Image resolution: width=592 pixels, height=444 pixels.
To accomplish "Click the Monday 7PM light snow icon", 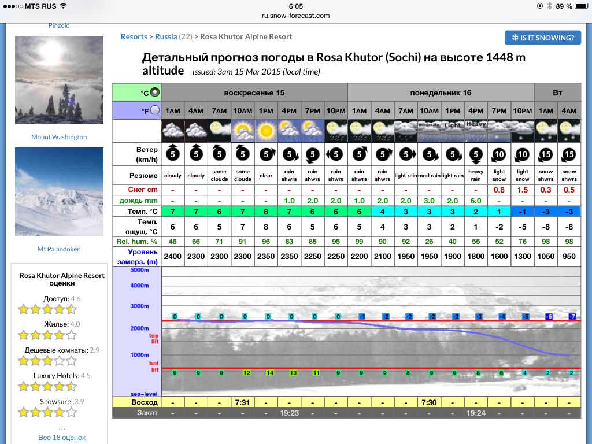I will pyautogui.click(x=499, y=131).
